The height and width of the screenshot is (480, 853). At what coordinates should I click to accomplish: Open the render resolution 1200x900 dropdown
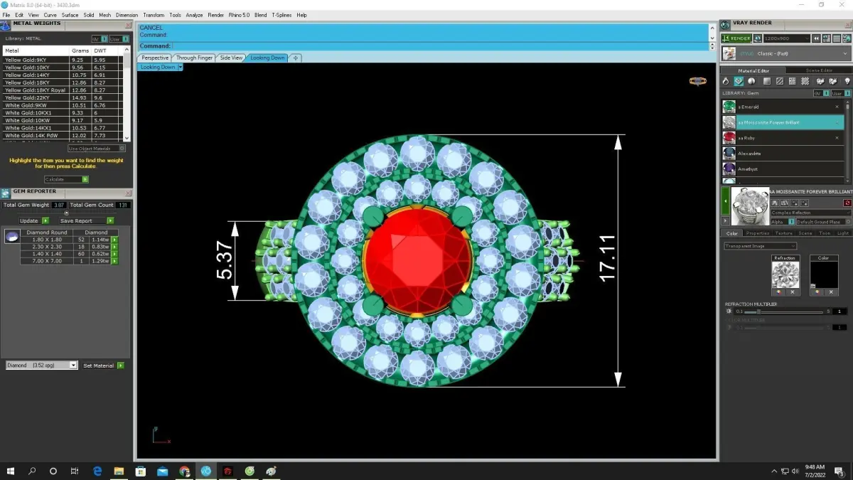tap(787, 38)
